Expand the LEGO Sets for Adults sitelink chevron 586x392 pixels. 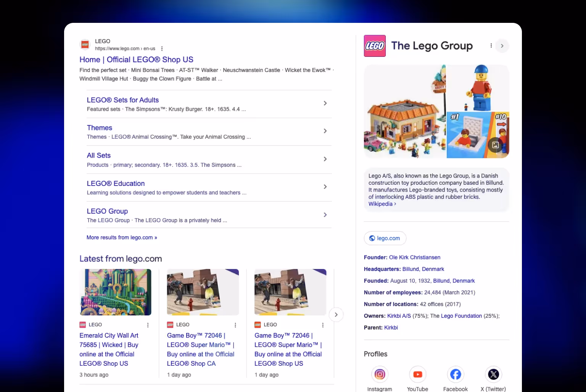pos(325,103)
